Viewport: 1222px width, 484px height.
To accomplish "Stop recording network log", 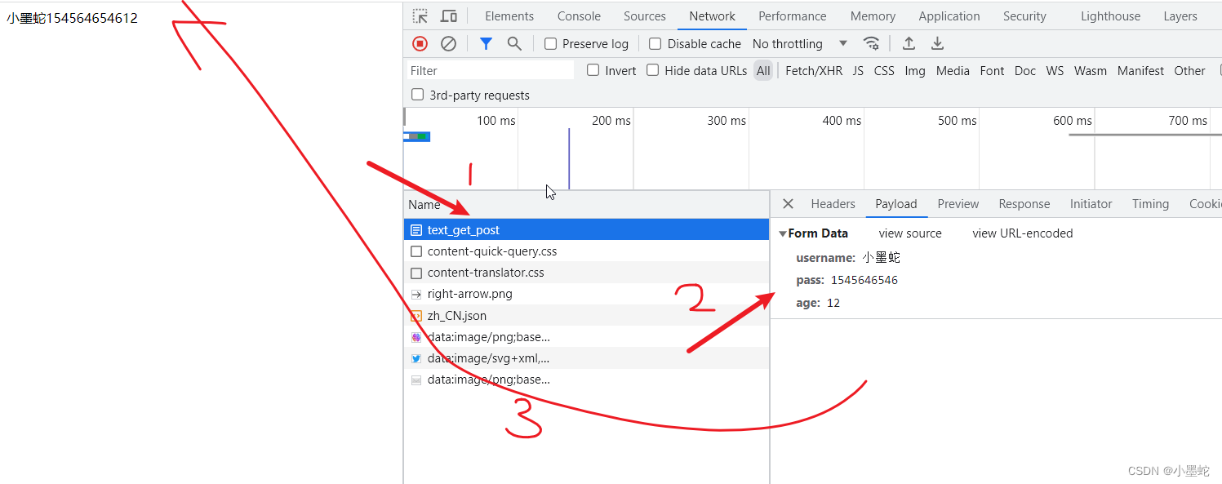I will (420, 44).
